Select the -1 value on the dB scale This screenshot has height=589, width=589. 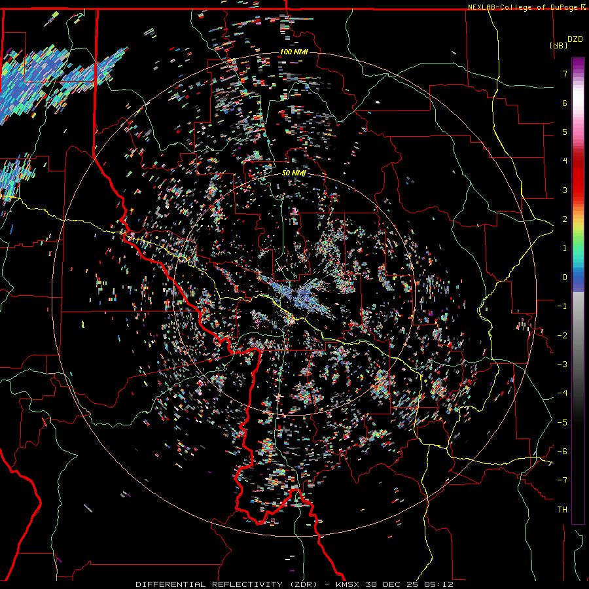point(562,306)
